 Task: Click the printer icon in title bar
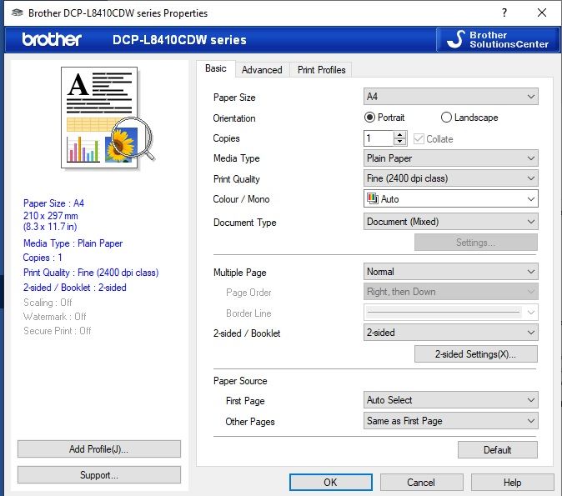click(17, 13)
